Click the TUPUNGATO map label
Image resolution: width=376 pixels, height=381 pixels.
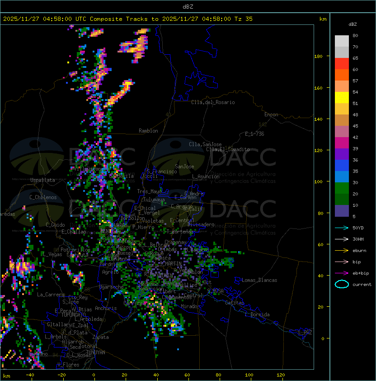[73, 314]
